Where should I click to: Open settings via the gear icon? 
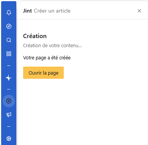[x=9, y=139]
